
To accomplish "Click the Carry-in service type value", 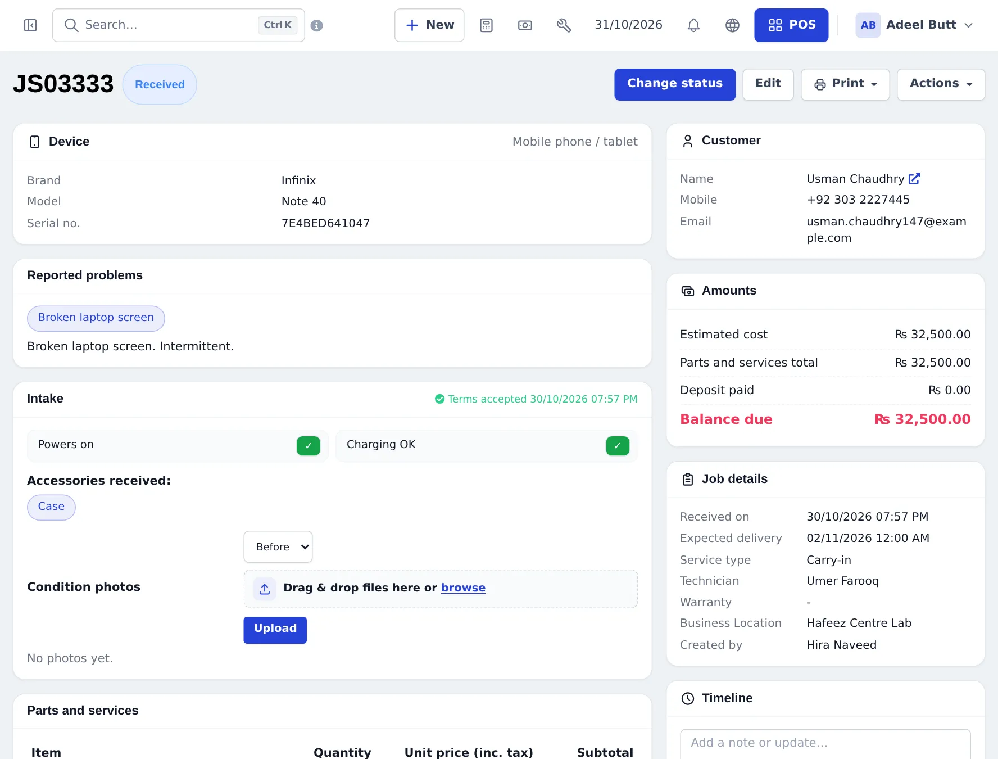I will (829, 561).
